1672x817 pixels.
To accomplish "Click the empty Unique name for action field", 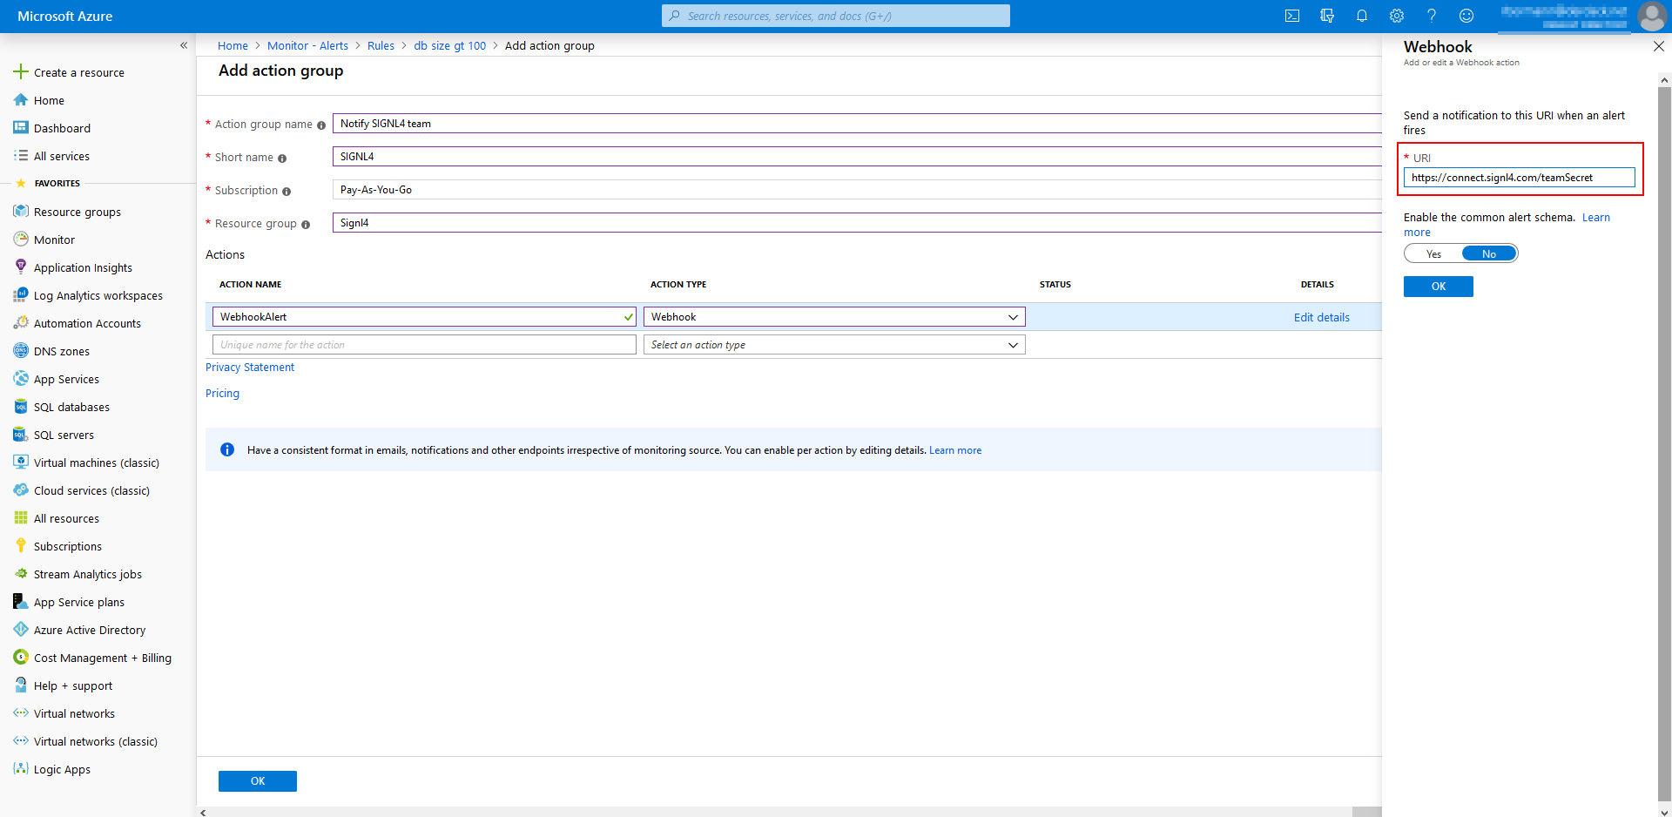I will coord(424,345).
